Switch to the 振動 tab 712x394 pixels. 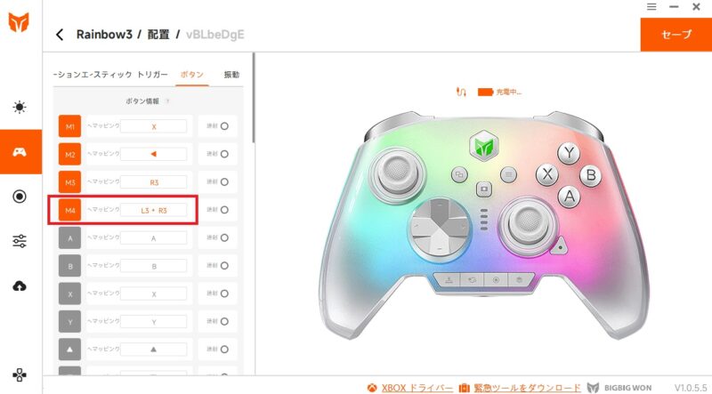pos(231,75)
